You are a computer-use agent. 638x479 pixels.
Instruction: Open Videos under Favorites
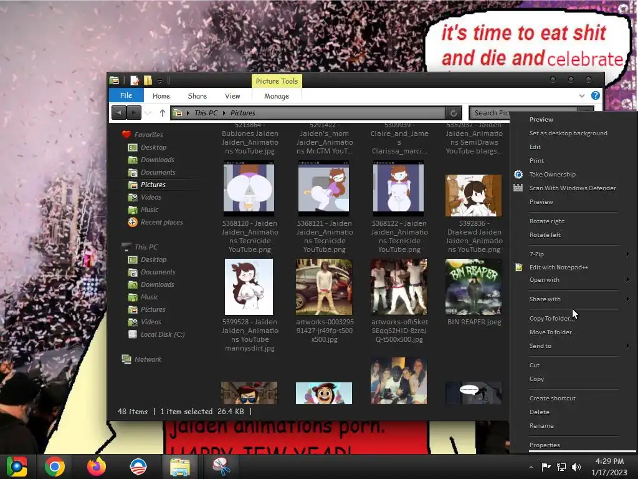151,197
